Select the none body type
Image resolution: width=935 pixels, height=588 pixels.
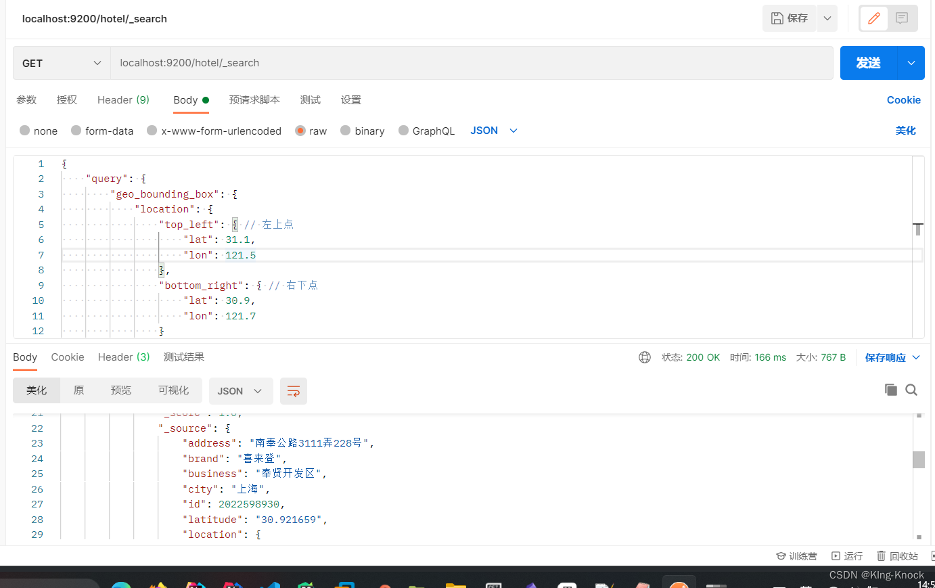[x=39, y=131]
